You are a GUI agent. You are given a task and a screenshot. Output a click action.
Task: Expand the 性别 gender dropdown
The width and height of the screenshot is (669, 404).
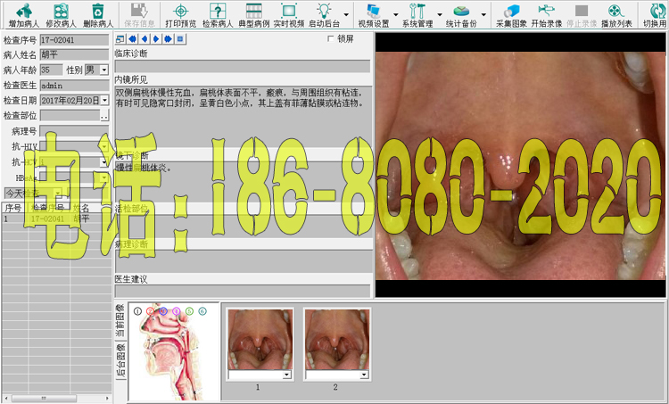click(x=104, y=70)
